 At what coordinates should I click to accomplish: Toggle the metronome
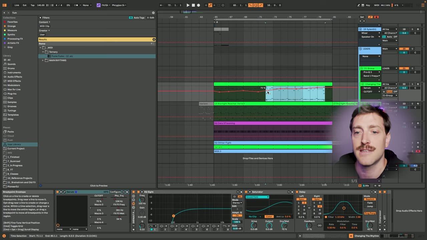(x=77, y=5)
